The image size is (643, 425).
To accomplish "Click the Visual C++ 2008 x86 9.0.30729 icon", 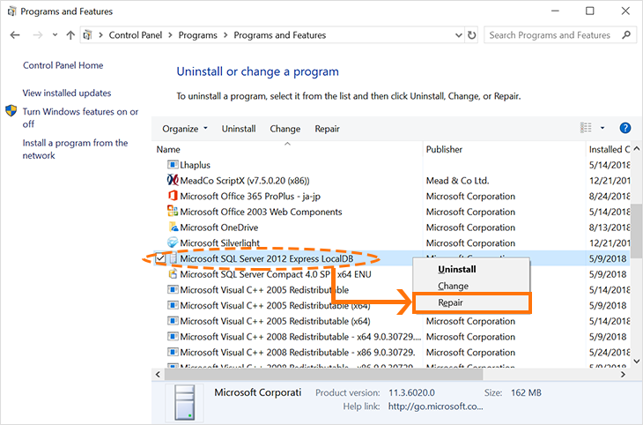I will (x=173, y=353).
